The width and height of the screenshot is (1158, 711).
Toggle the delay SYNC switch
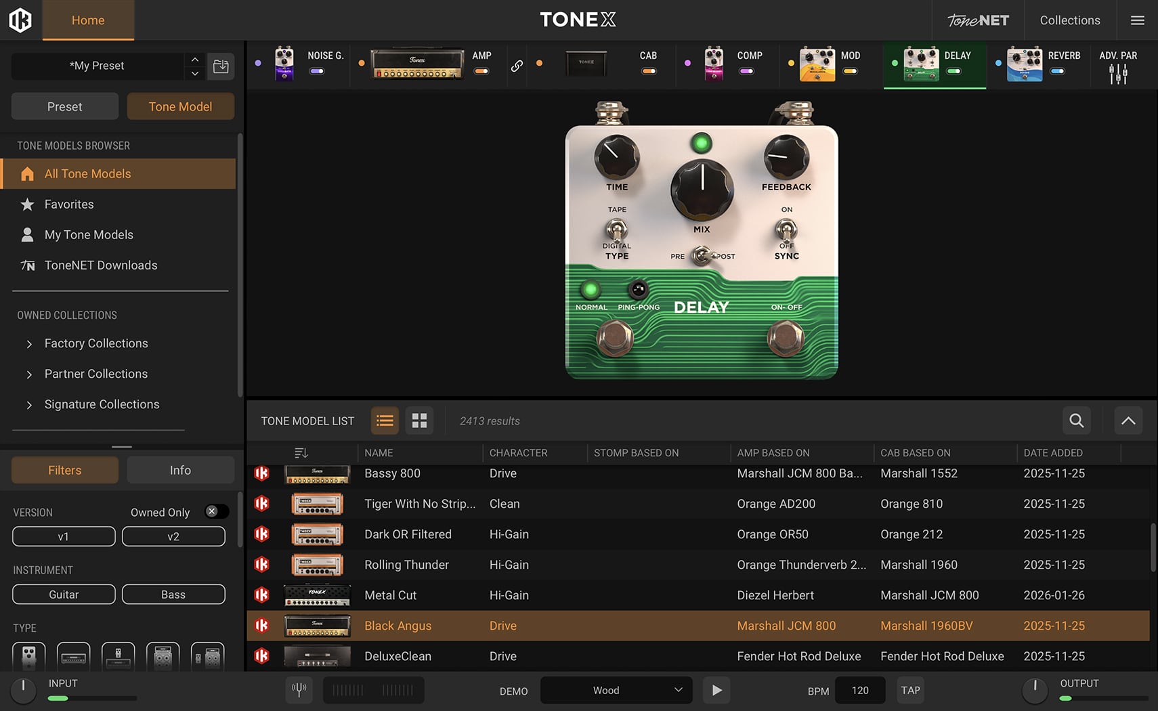(x=786, y=231)
